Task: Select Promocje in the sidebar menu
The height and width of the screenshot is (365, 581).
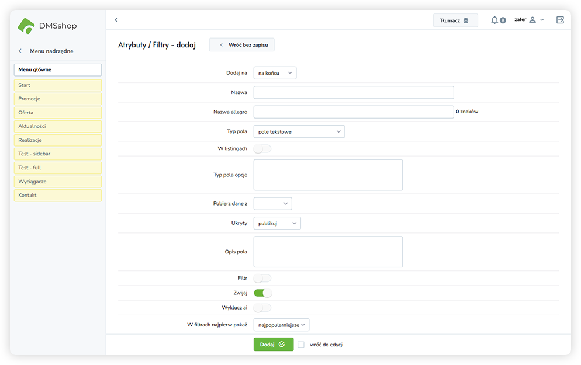Action: pyautogui.click(x=57, y=99)
